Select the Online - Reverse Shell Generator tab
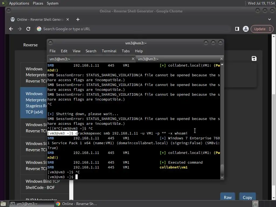 (40, 19)
